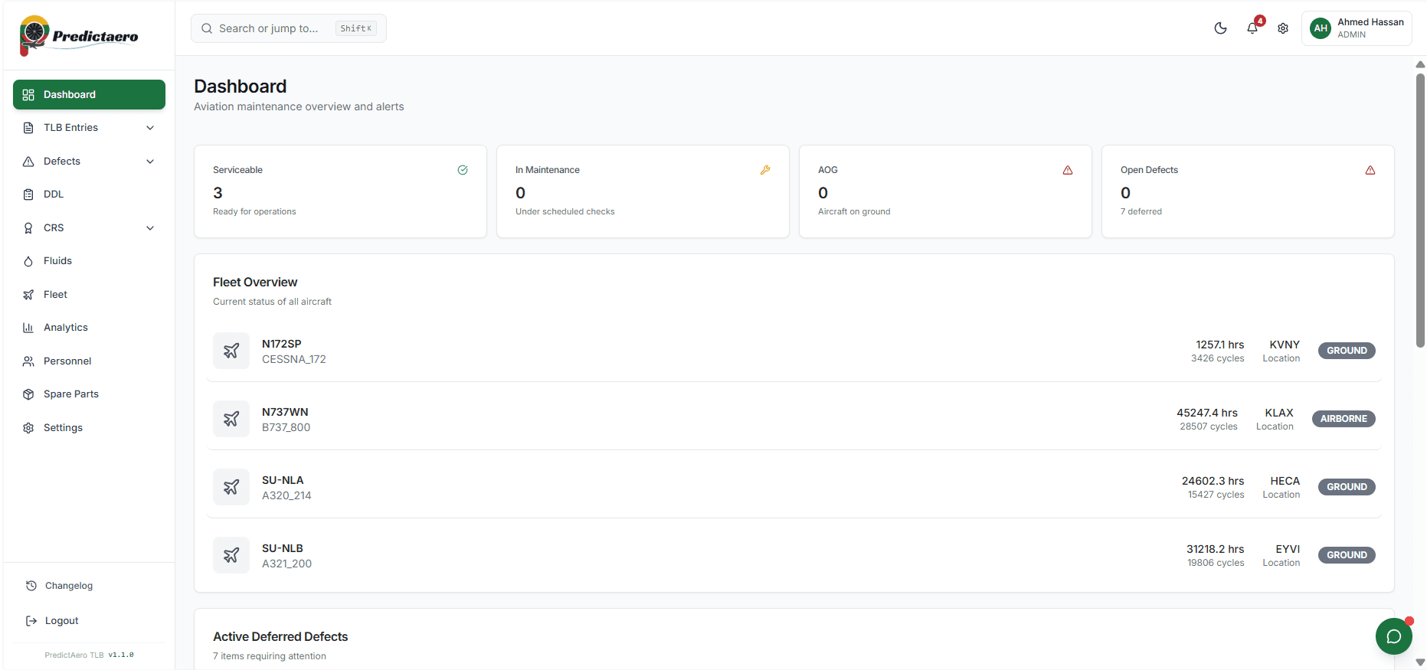Click the N172SP plane icon
The width and height of the screenshot is (1427, 670).
[231, 351]
